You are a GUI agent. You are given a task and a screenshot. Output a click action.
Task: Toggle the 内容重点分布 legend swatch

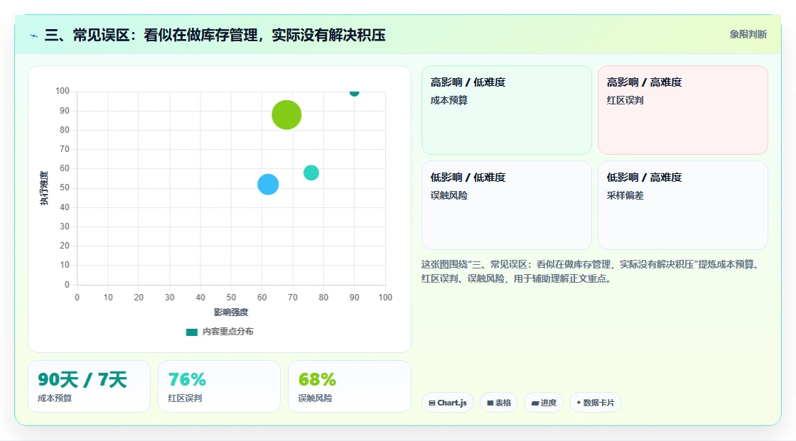(x=191, y=332)
